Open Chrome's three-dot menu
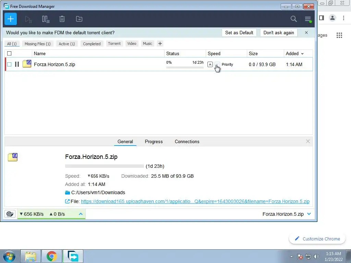Viewport: 351px width, 263px height. (343, 18)
